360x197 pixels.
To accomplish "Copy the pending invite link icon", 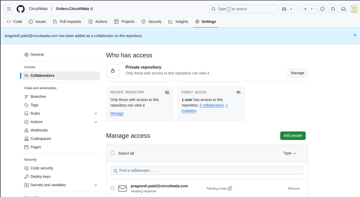I will (x=230, y=188).
